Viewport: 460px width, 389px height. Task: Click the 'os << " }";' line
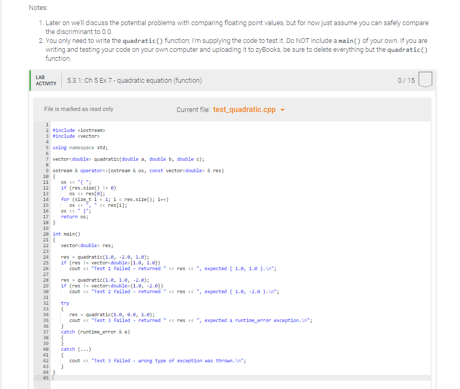pyautogui.click(x=76, y=211)
